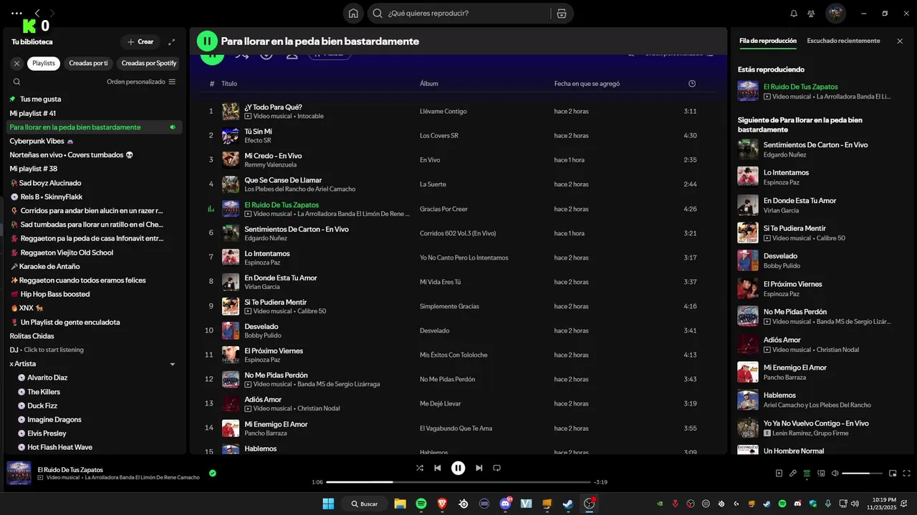
Task: Open album Corridos 602 Vol.3 (En Vivo)
Action: coord(458,233)
